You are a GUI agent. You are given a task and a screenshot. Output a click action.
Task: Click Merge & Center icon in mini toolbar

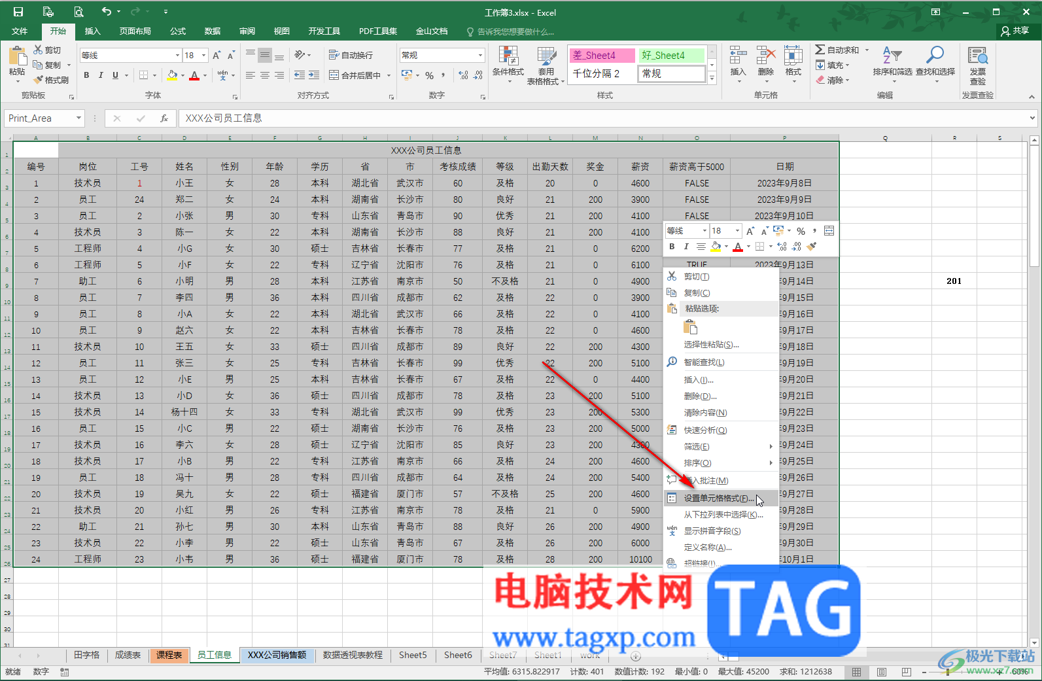(x=829, y=230)
